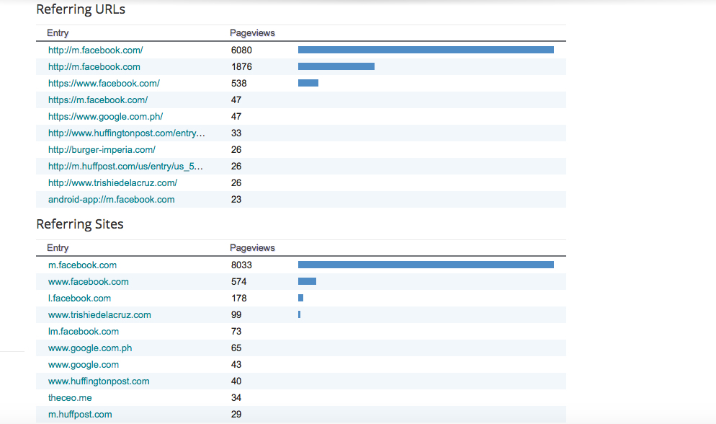This screenshot has height=424, width=716.
Task: Click the bar for the 8033 pageviews row
Action: click(426, 265)
